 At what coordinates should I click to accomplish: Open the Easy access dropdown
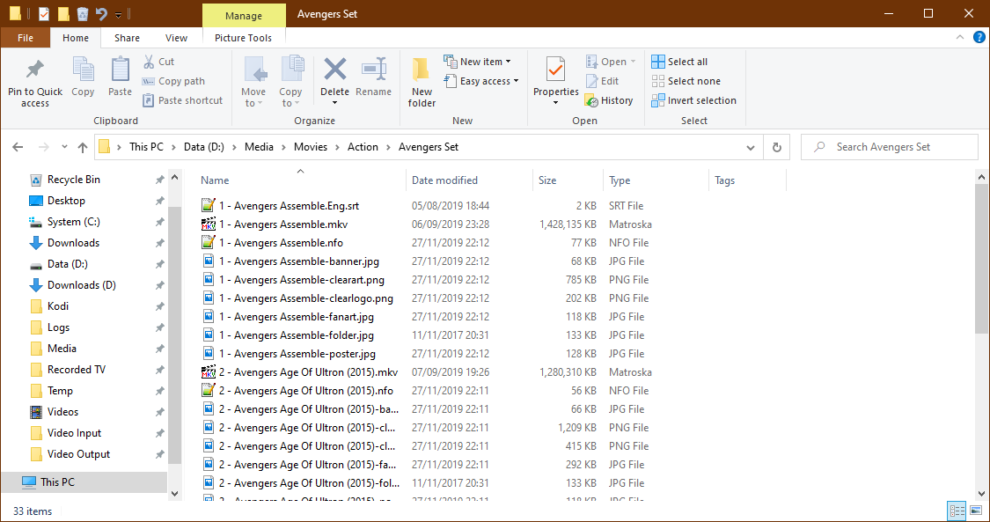[x=481, y=81]
